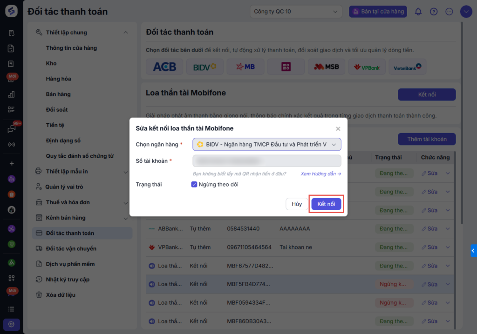The image size is (477, 334).
Task: Click the blue side panel collapse arrow
Action: coord(473,251)
